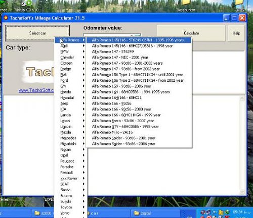Select Alfa Romeo 147 93c86 from 2002 year
The image size is (253, 218).
[139, 69]
